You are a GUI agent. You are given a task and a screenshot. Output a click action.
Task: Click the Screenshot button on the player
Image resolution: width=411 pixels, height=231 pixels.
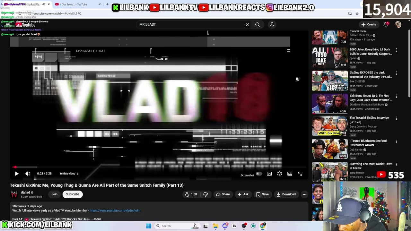point(247,175)
